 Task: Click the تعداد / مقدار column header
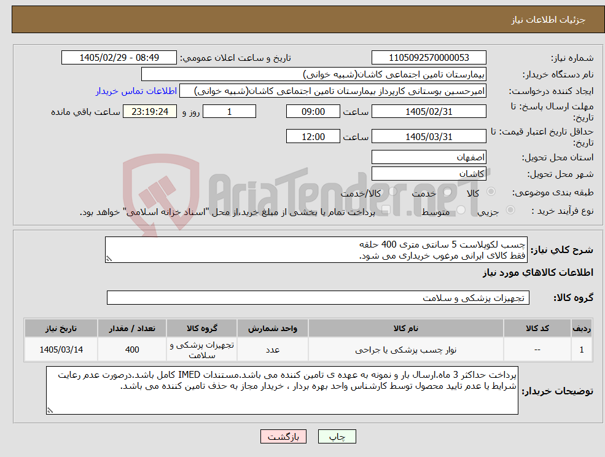(x=132, y=328)
